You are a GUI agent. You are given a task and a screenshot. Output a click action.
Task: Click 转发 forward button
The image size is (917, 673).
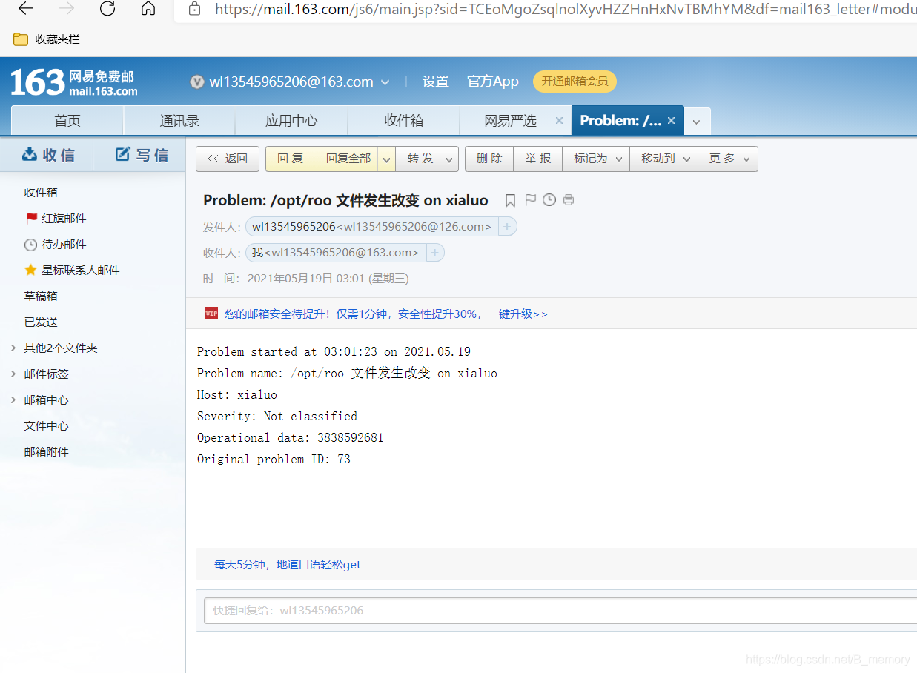click(x=420, y=159)
